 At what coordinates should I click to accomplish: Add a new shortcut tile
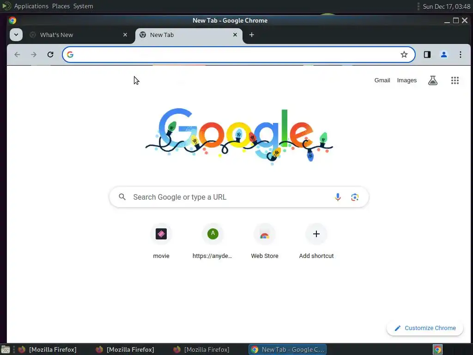316,241
